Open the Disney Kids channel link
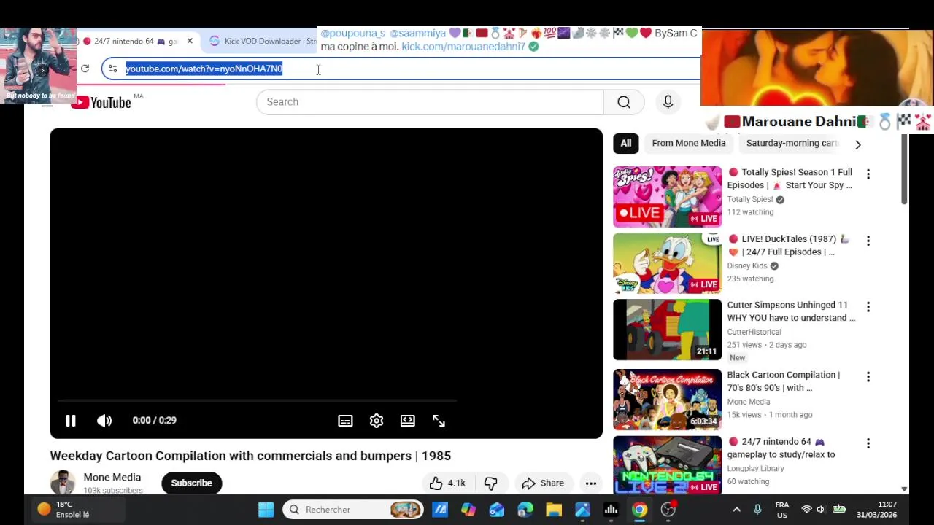 tap(747, 266)
